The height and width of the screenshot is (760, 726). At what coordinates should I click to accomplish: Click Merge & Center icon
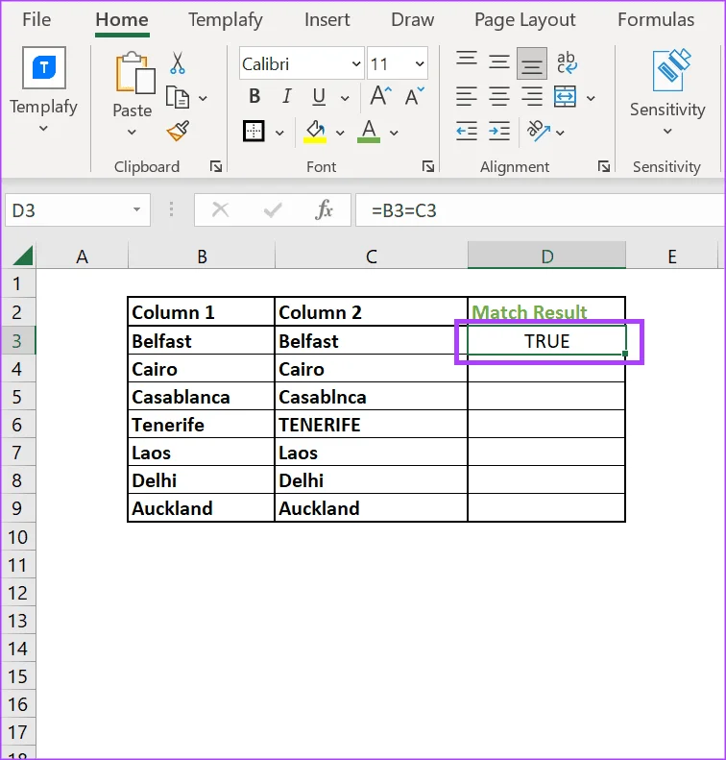click(x=566, y=96)
